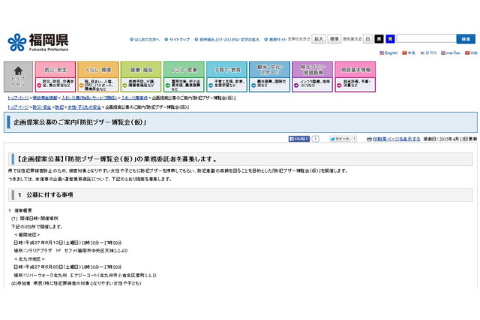
Task: Focus the site search input field
Action: coord(427,38)
